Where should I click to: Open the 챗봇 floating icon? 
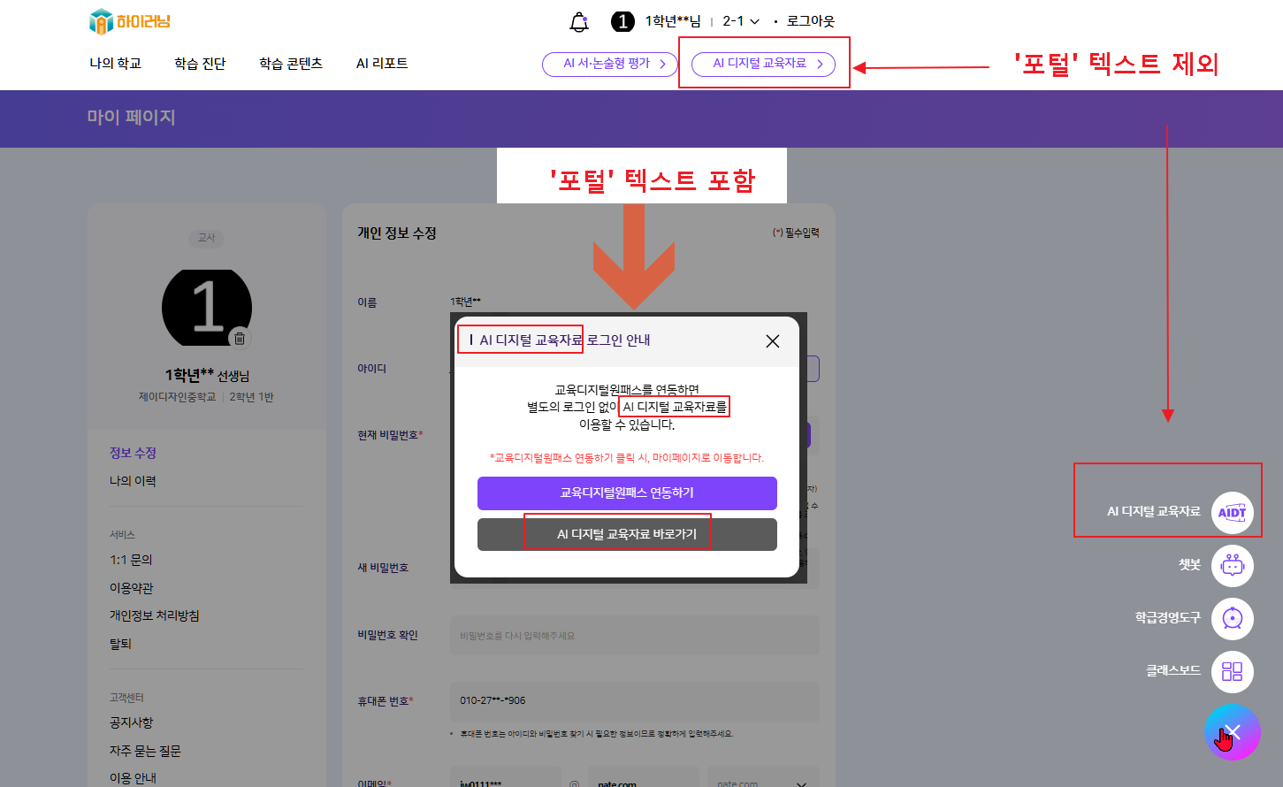point(1233,565)
